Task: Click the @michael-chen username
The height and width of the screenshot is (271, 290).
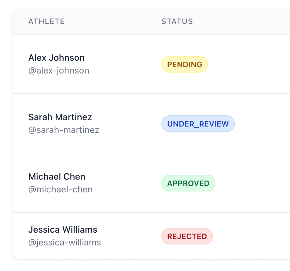Action: coord(60,190)
